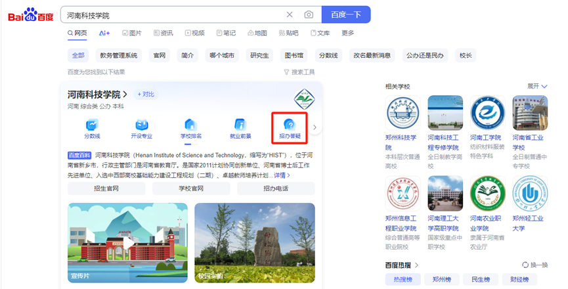Open the 郑州科技学院 text link
This screenshot has height=289, width=568.
401,143
